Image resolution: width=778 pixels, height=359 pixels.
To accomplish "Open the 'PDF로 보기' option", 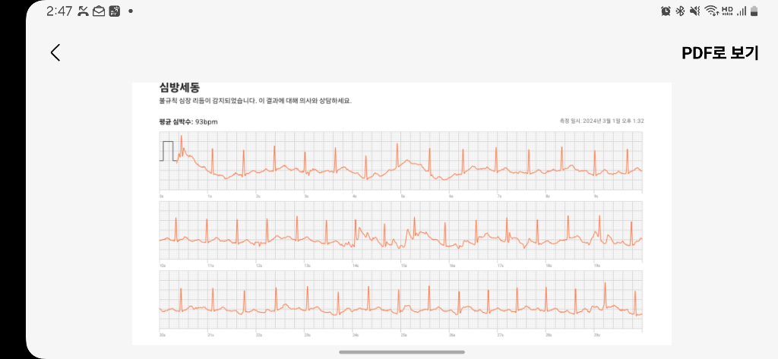I will click(x=720, y=53).
